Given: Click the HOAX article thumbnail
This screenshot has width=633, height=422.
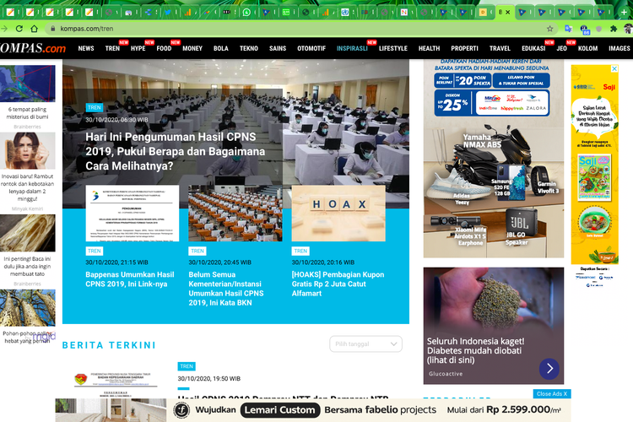Looking at the screenshot, I should coord(338,214).
